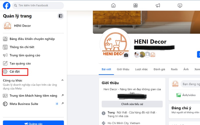Collapse the Quản lý trang sidebar panel icon
200x125 pixels.
60,16
